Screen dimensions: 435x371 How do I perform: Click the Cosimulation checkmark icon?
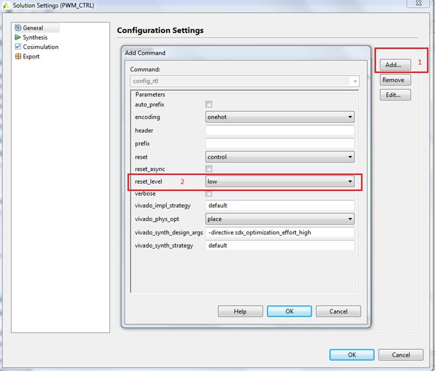(18, 47)
